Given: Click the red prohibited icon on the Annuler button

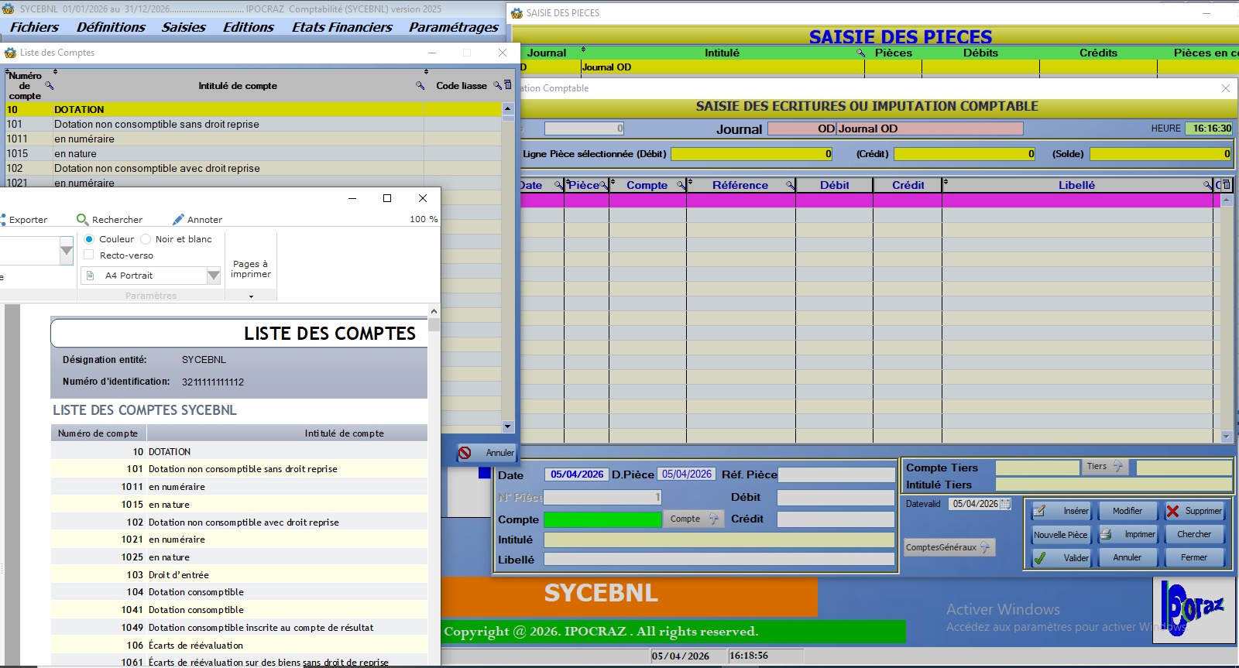Looking at the screenshot, I should pyautogui.click(x=465, y=453).
